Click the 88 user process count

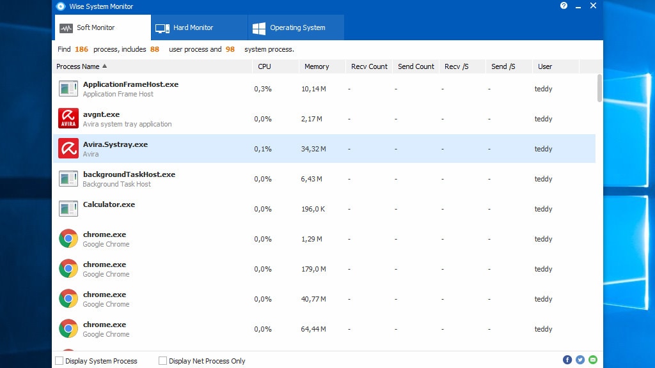pyautogui.click(x=155, y=49)
